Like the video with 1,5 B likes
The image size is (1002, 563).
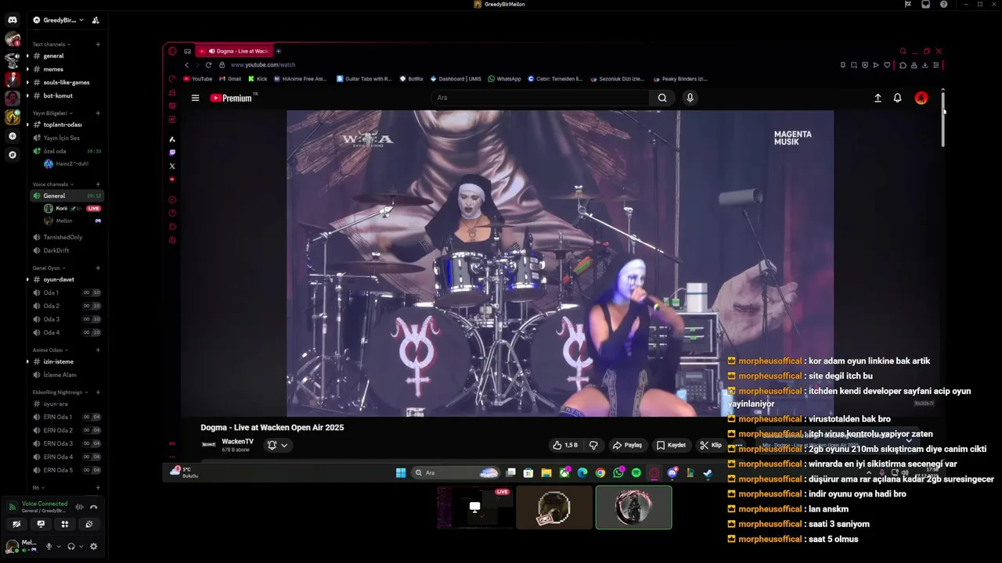(565, 445)
